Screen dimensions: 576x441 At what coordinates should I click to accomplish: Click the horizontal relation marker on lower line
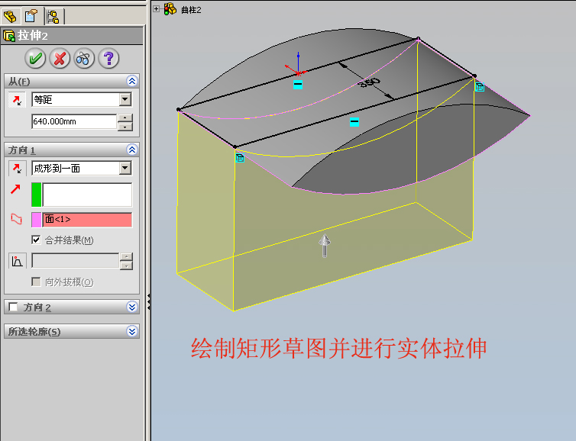[354, 122]
